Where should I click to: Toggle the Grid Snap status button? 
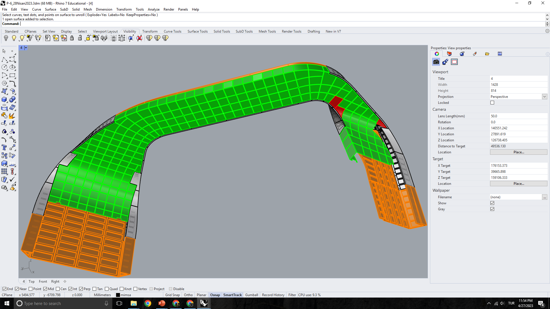tap(172, 295)
